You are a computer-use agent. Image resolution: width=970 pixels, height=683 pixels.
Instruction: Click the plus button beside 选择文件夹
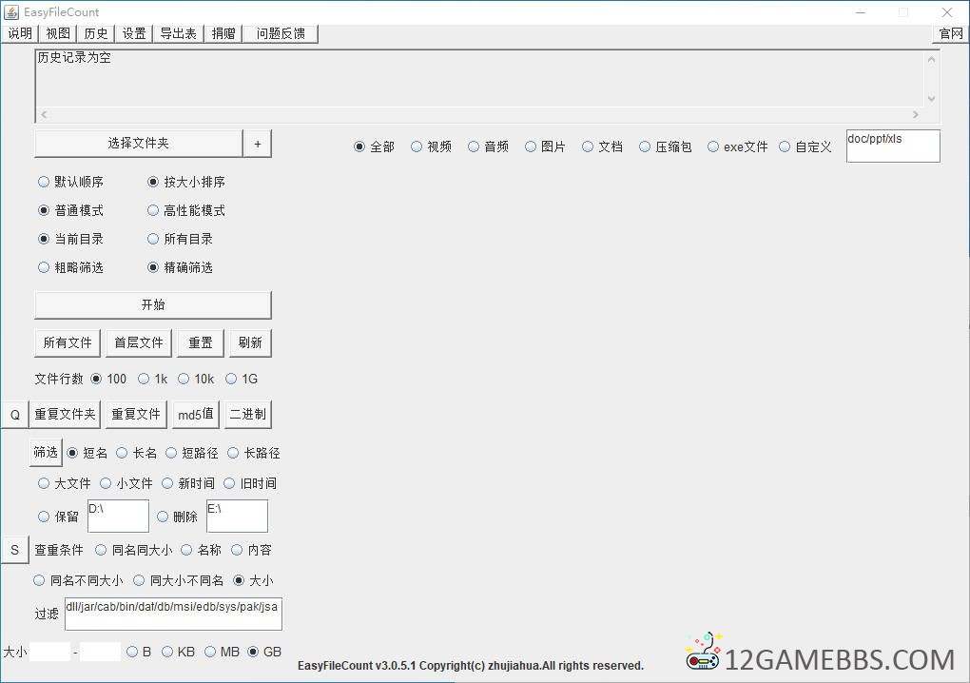click(x=258, y=144)
